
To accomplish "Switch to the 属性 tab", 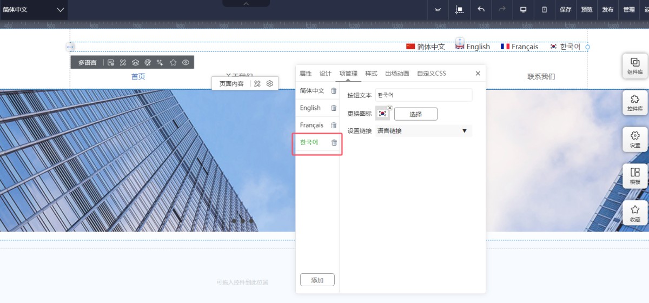I will click(306, 74).
